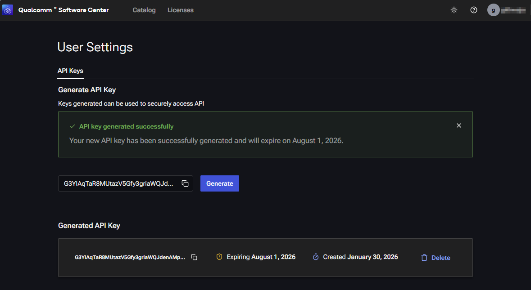Click the shield expiry warning icon

click(x=219, y=257)
